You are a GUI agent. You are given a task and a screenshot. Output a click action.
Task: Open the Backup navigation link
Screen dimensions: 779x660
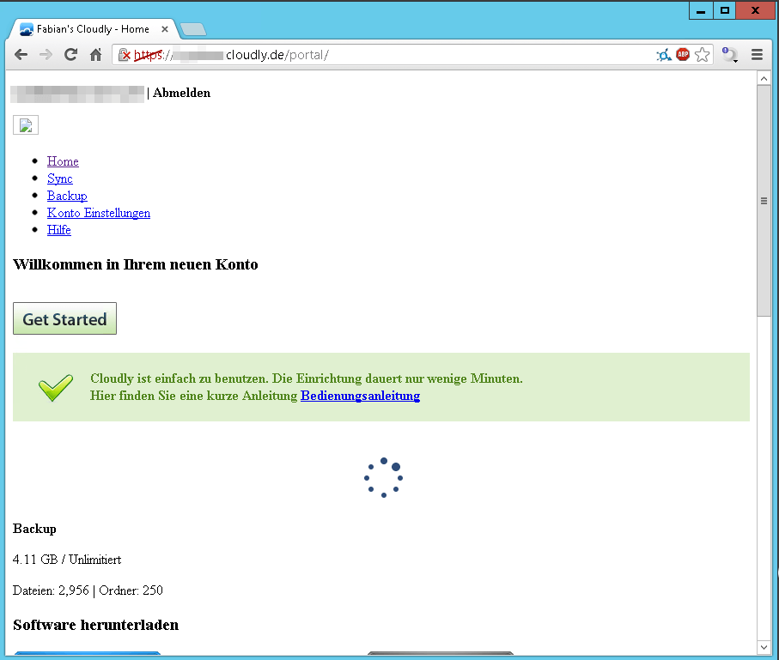point(67,196)
